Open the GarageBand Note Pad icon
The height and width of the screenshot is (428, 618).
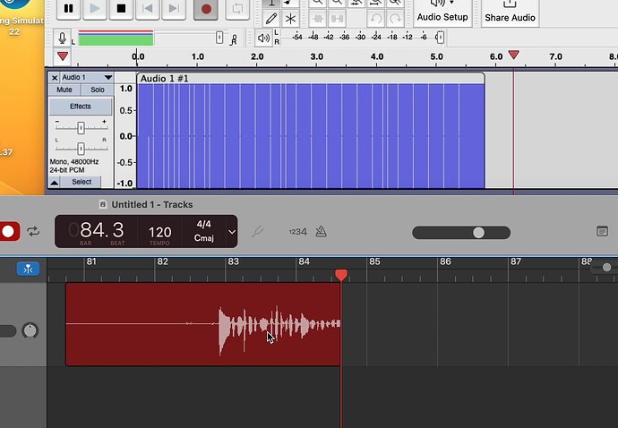click(602, 231)
